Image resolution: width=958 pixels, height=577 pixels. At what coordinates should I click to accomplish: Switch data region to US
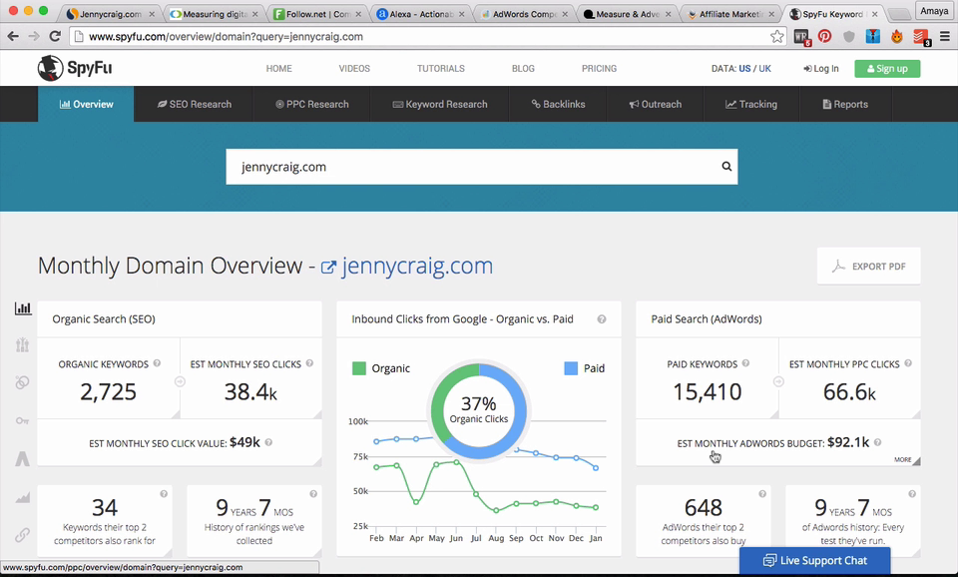[x=744, y=69]
